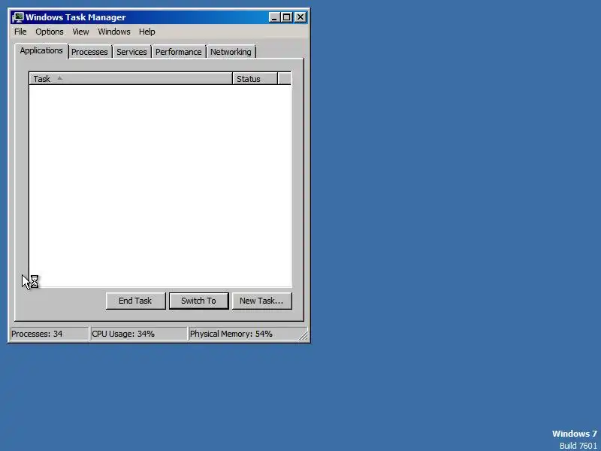The height and width of the screenshot is (451, 601).
Task: Click the CPU Usage: 34% status text
Action: (123, 334)
